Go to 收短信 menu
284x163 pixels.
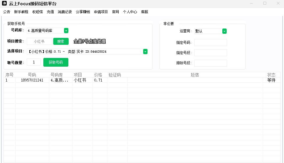click(x=38, y=12)
